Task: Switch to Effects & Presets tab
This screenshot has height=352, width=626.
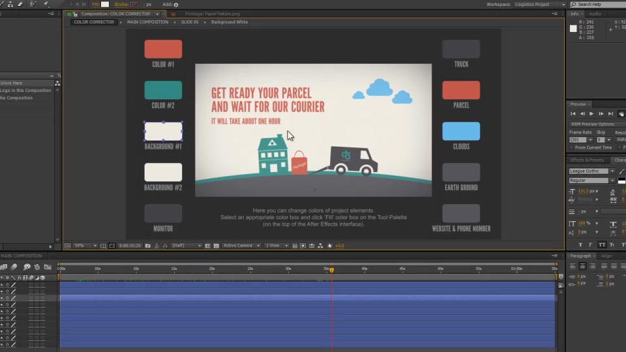Action: click(588, 160)
